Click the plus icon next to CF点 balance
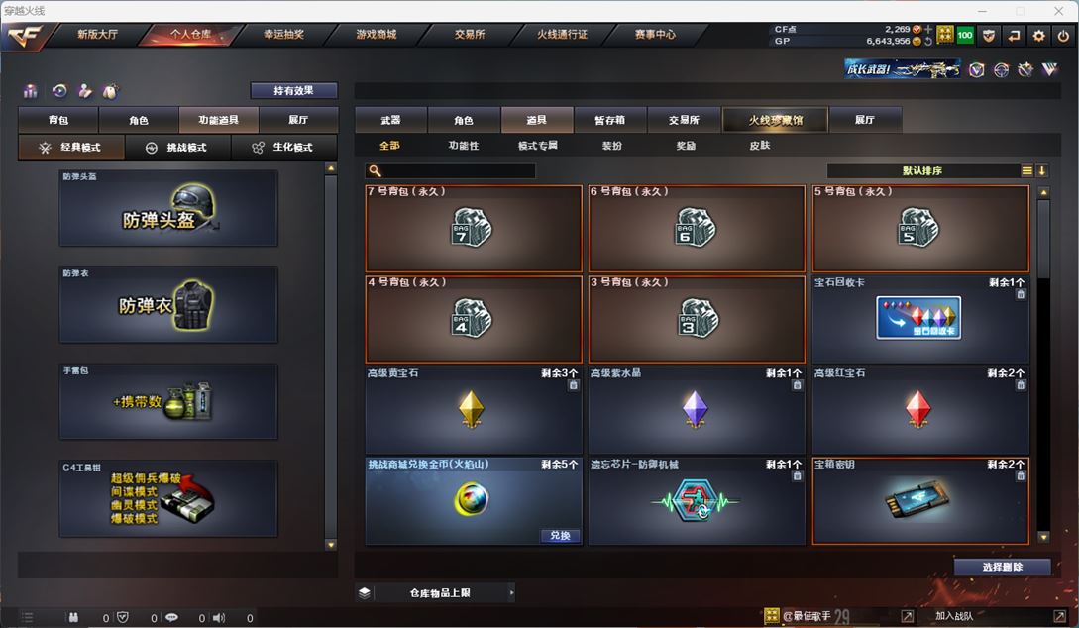 (928, 29)
